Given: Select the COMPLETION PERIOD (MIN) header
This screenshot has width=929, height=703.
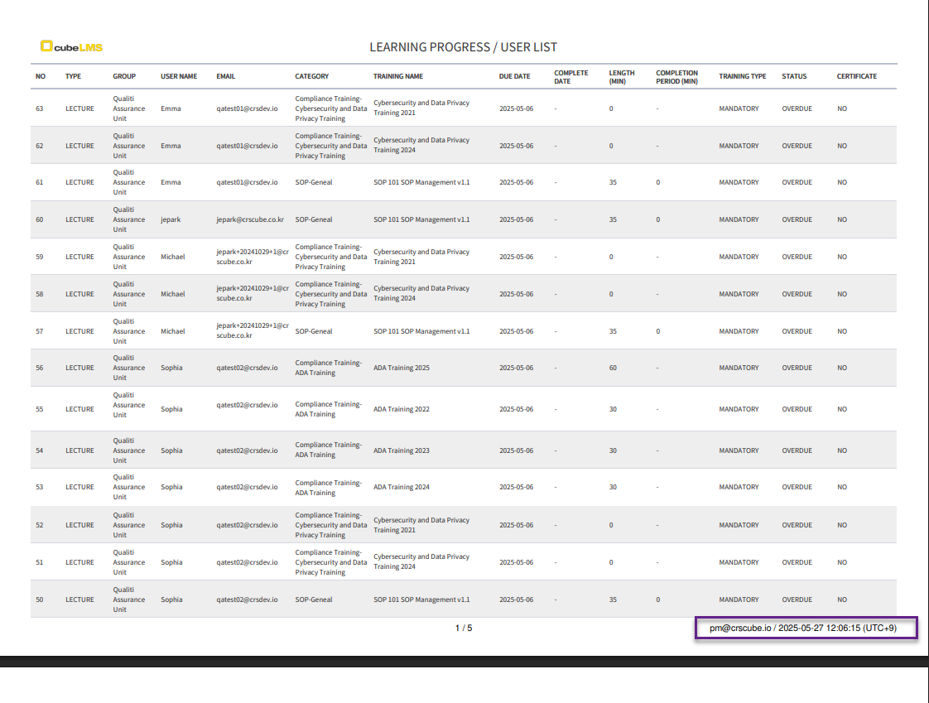Looking at the screenshot, I should pos(676,77).
